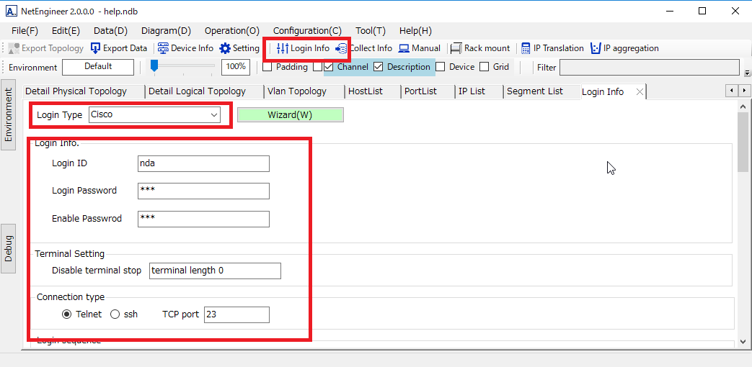Screen dimensions: 752x367
Task: Click the Login Info toolbar icon
Action: [283, 48]
